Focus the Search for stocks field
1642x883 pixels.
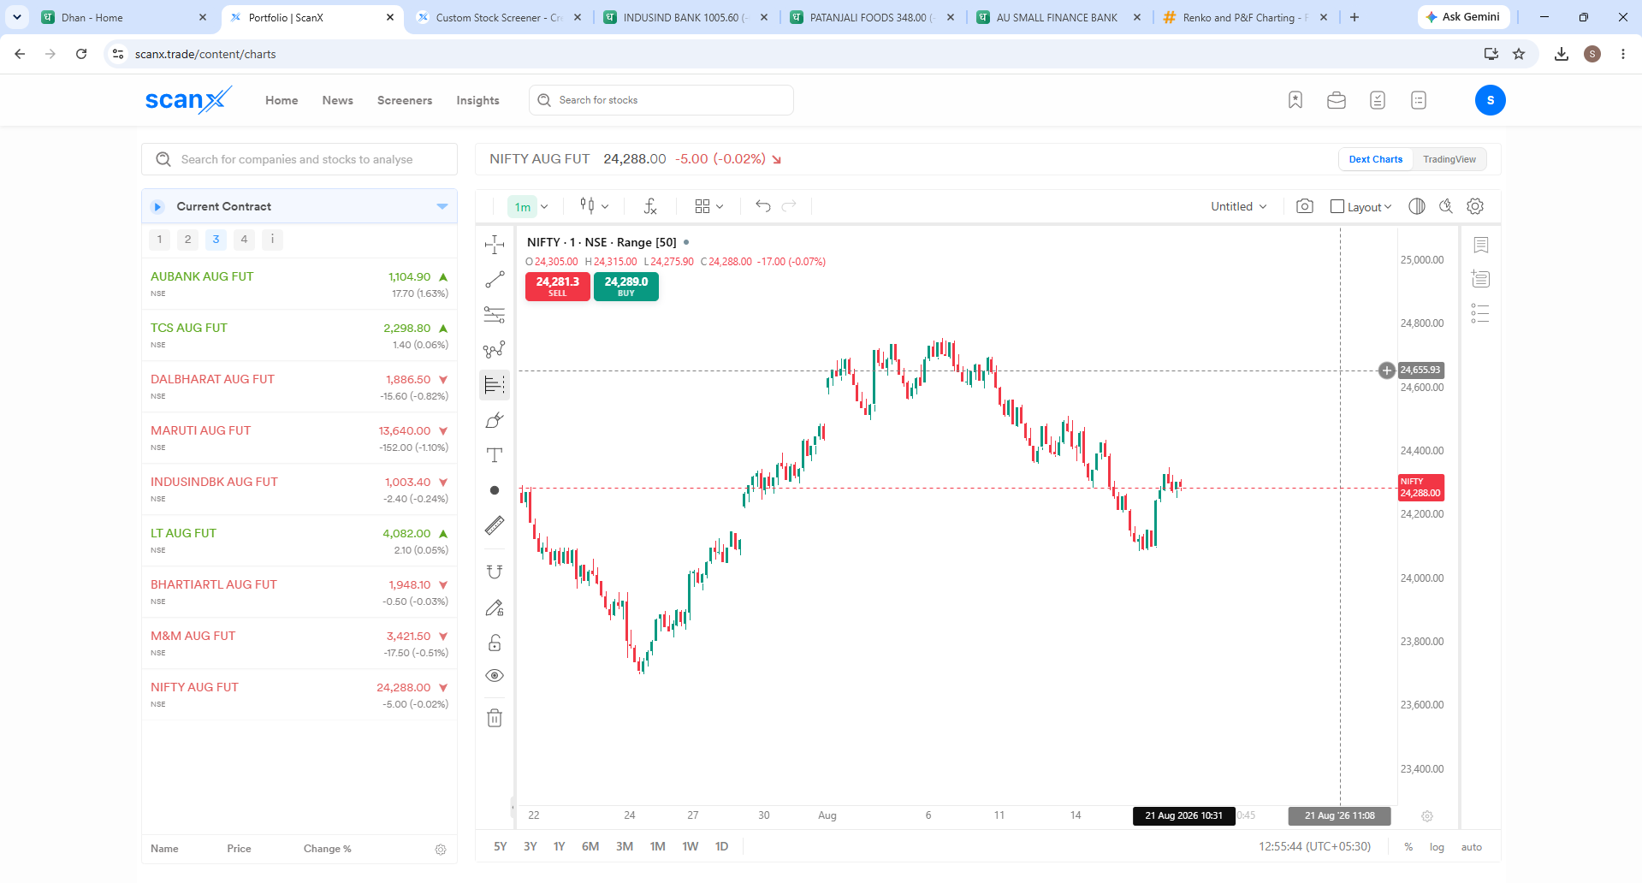click(x=661, y=100)
